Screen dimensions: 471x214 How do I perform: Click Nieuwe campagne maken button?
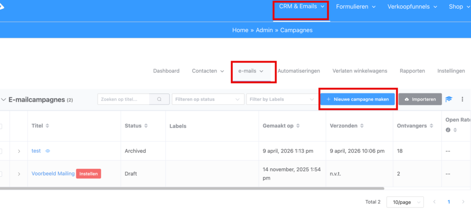click(x=357, y=99)
